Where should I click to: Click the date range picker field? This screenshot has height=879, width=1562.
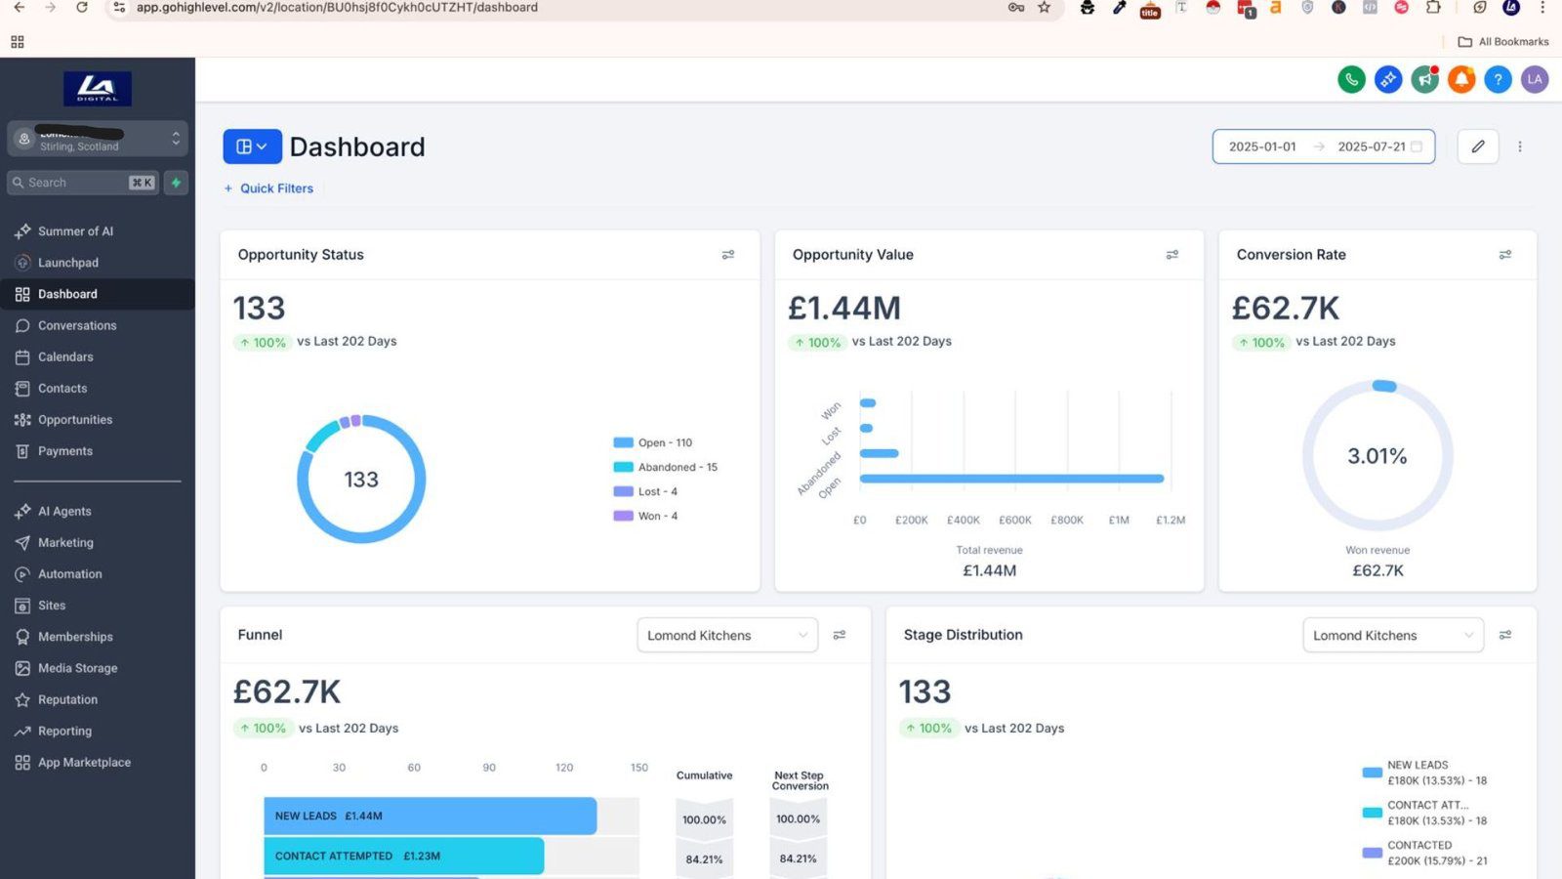pos(1323,146)
